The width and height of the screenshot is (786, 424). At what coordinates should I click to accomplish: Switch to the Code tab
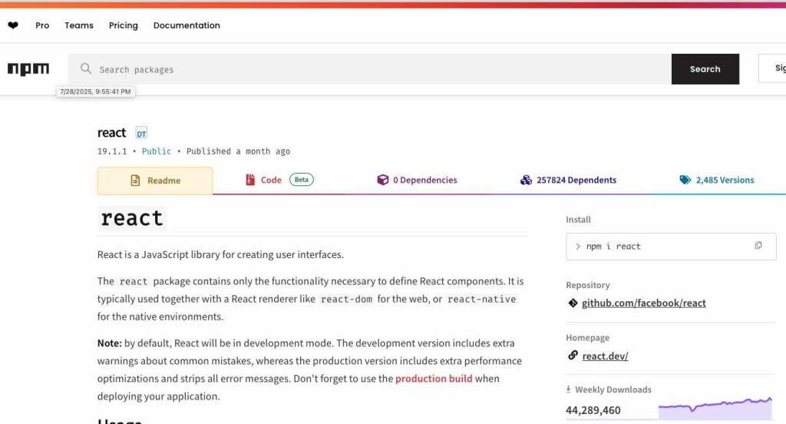(279, 181)
